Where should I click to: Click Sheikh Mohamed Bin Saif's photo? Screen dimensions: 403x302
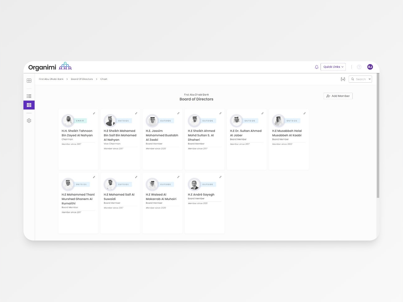coord(110,120)
